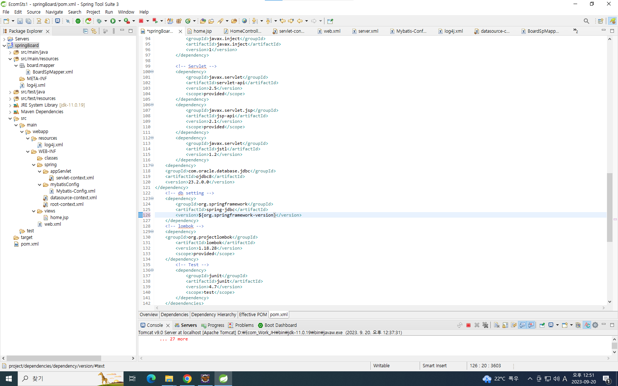Toggle Link with Editor in Package Explorer
Image resolution: width=618 pixels, height=386 pixels.
coord(94,31)
